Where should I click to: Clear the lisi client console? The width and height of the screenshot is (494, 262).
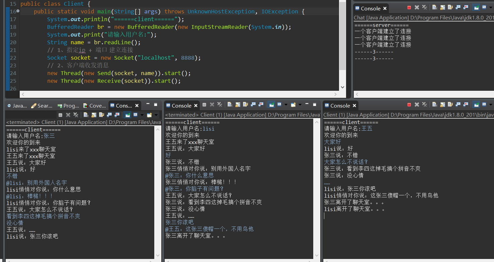pyautogui.click(x=230, y=105)
